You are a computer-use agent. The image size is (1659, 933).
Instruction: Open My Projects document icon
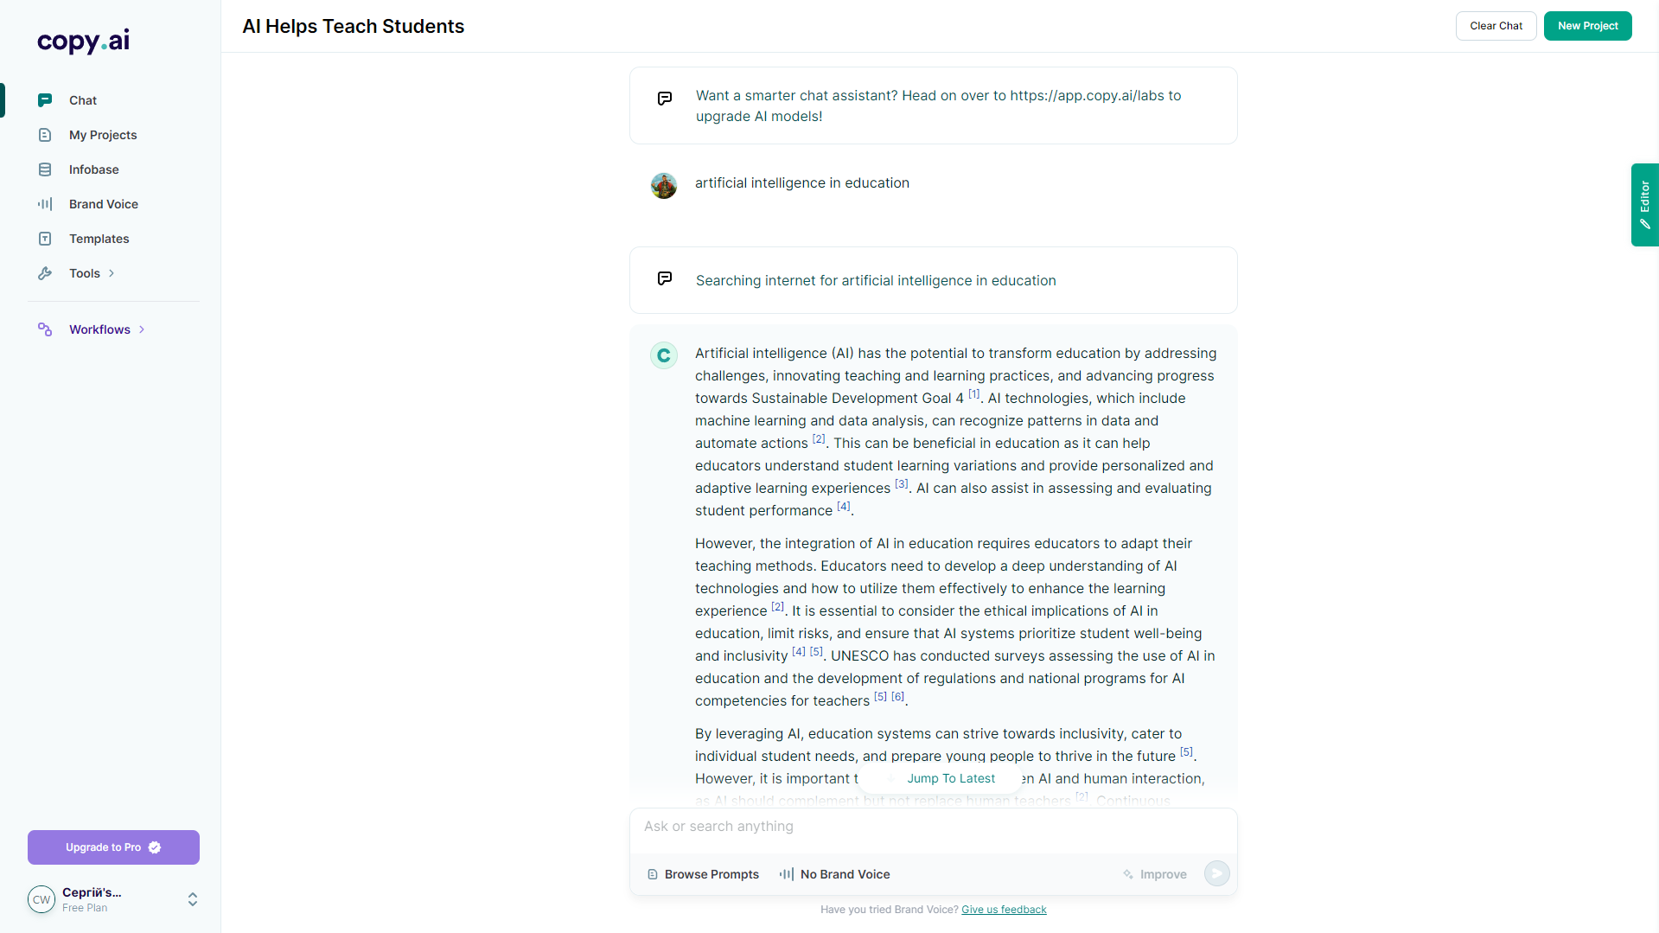(x=45, y=135)
